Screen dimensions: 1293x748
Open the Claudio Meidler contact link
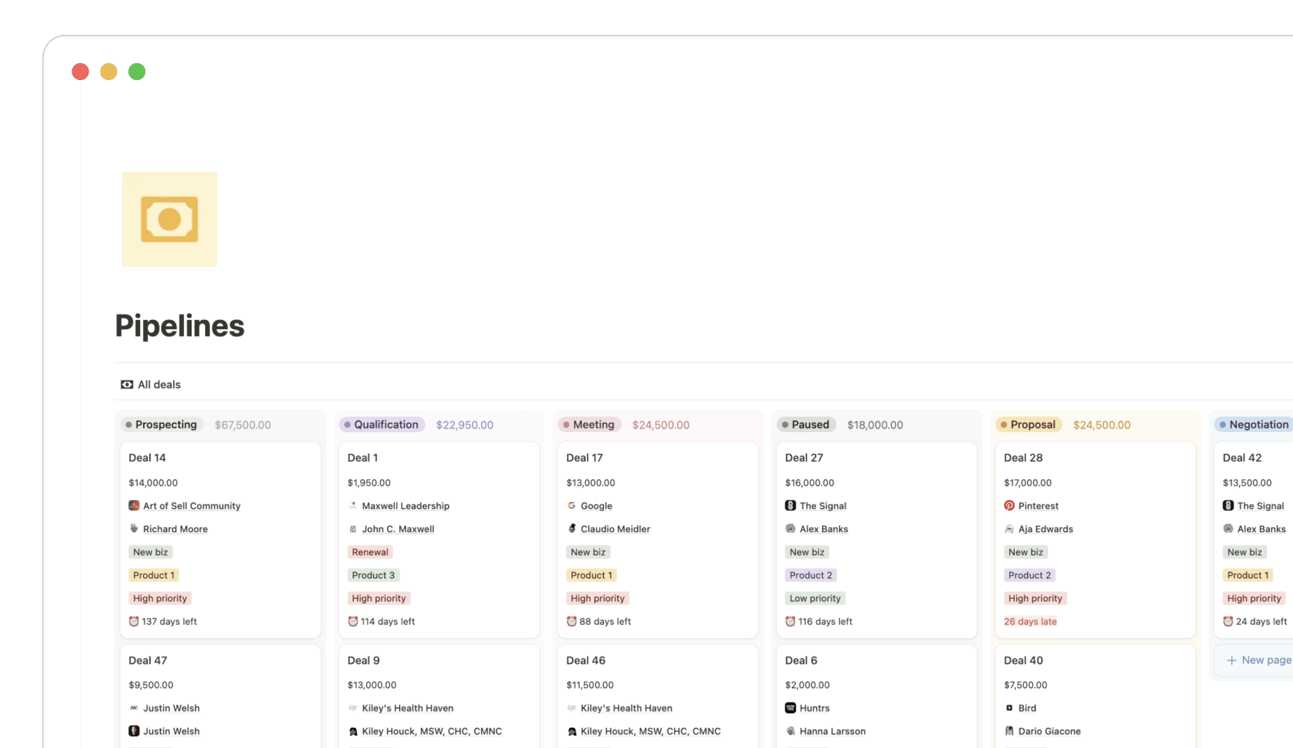tap(615, 529)
